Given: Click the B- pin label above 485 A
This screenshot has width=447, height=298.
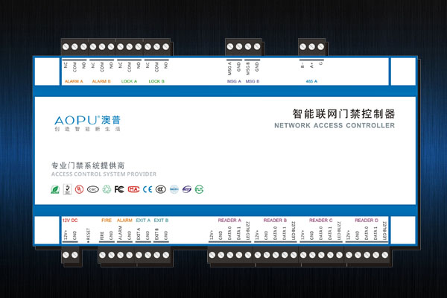Looking at the screenshot, I should click(302, 66).
